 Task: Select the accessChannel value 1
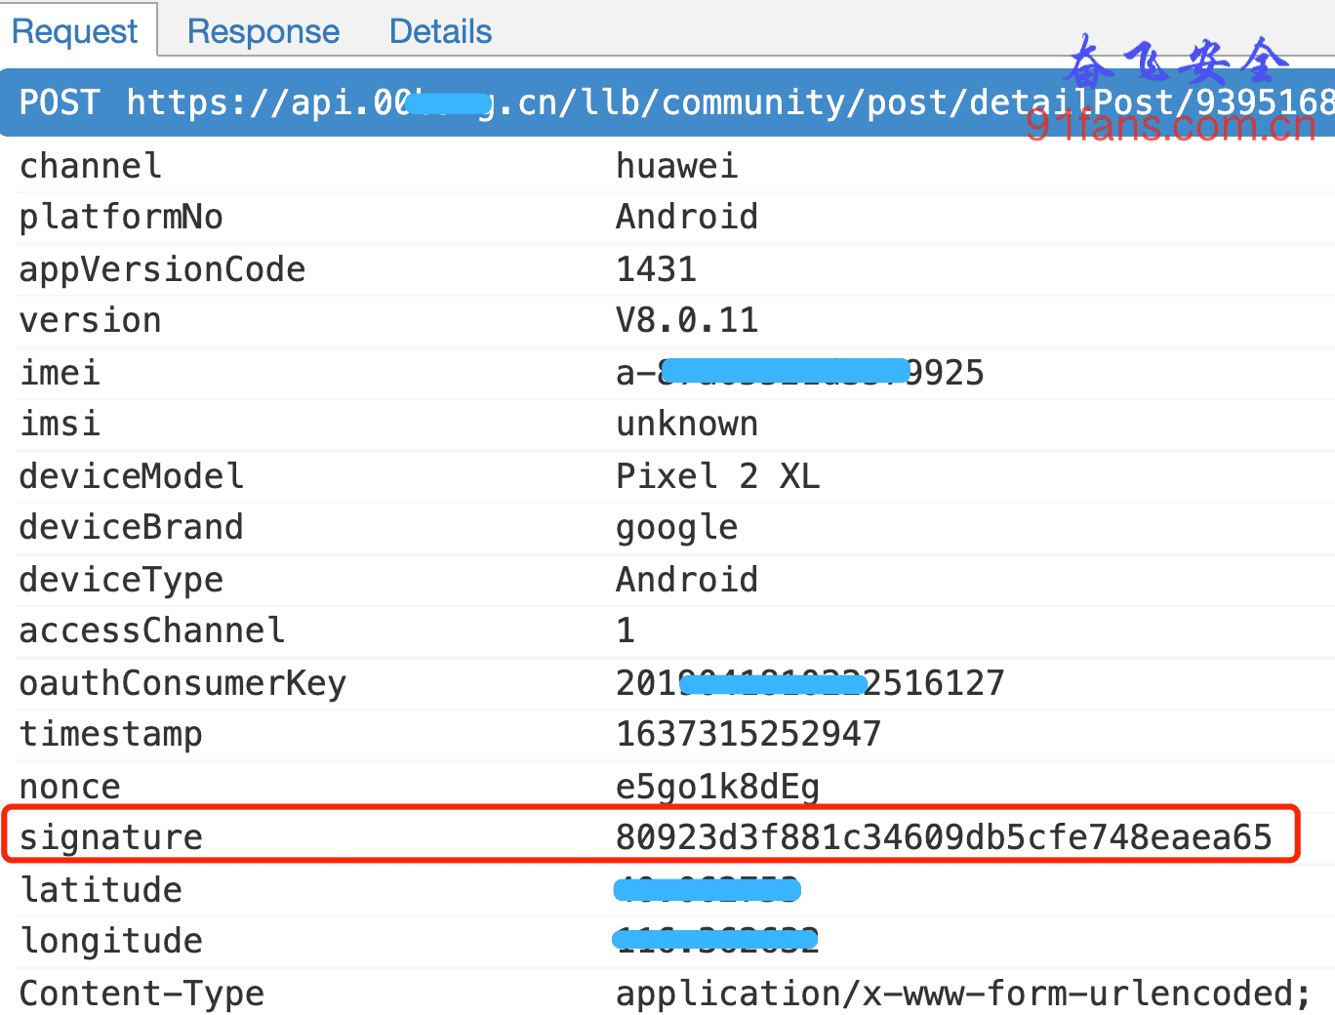(x=626, y=630)
